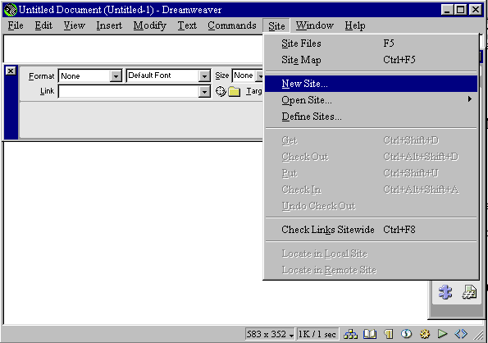Click the 1K / 1 sec download indicator
The height and width of the screenshot is (343, 488).
pyautogui.click(x=317, y=334)
